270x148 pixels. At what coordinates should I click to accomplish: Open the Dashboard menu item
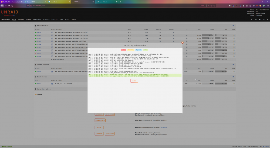coord(5,19)
